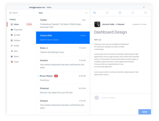159x121 pixels.
Task: Click the red Trash bin icon
Action: (12, 62)
